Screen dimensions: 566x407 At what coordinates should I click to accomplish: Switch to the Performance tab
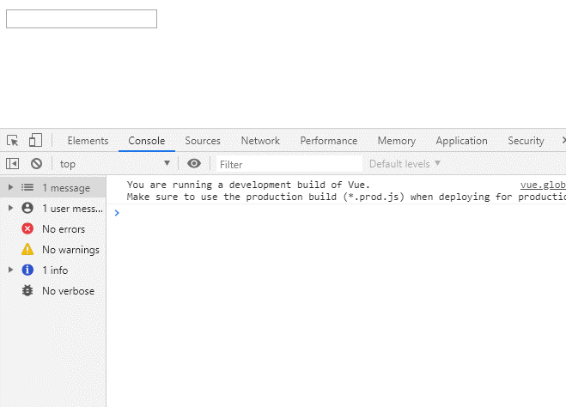[329, 141]
